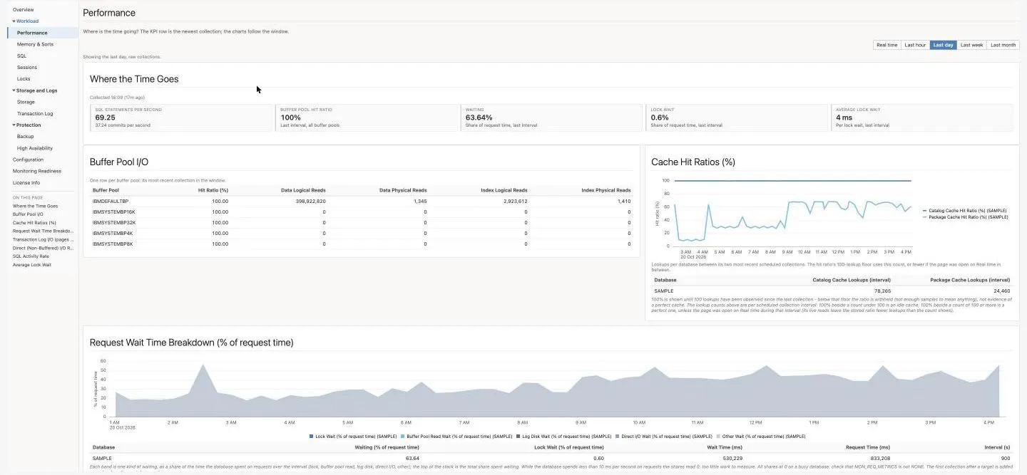Select the IBMSYSTEMBP16K row
This screenshot has width=1027, height=475.
click(x=362, y=212)
